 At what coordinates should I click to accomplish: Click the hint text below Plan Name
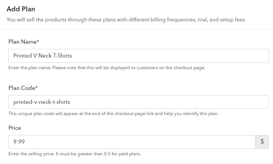point(112,68)
